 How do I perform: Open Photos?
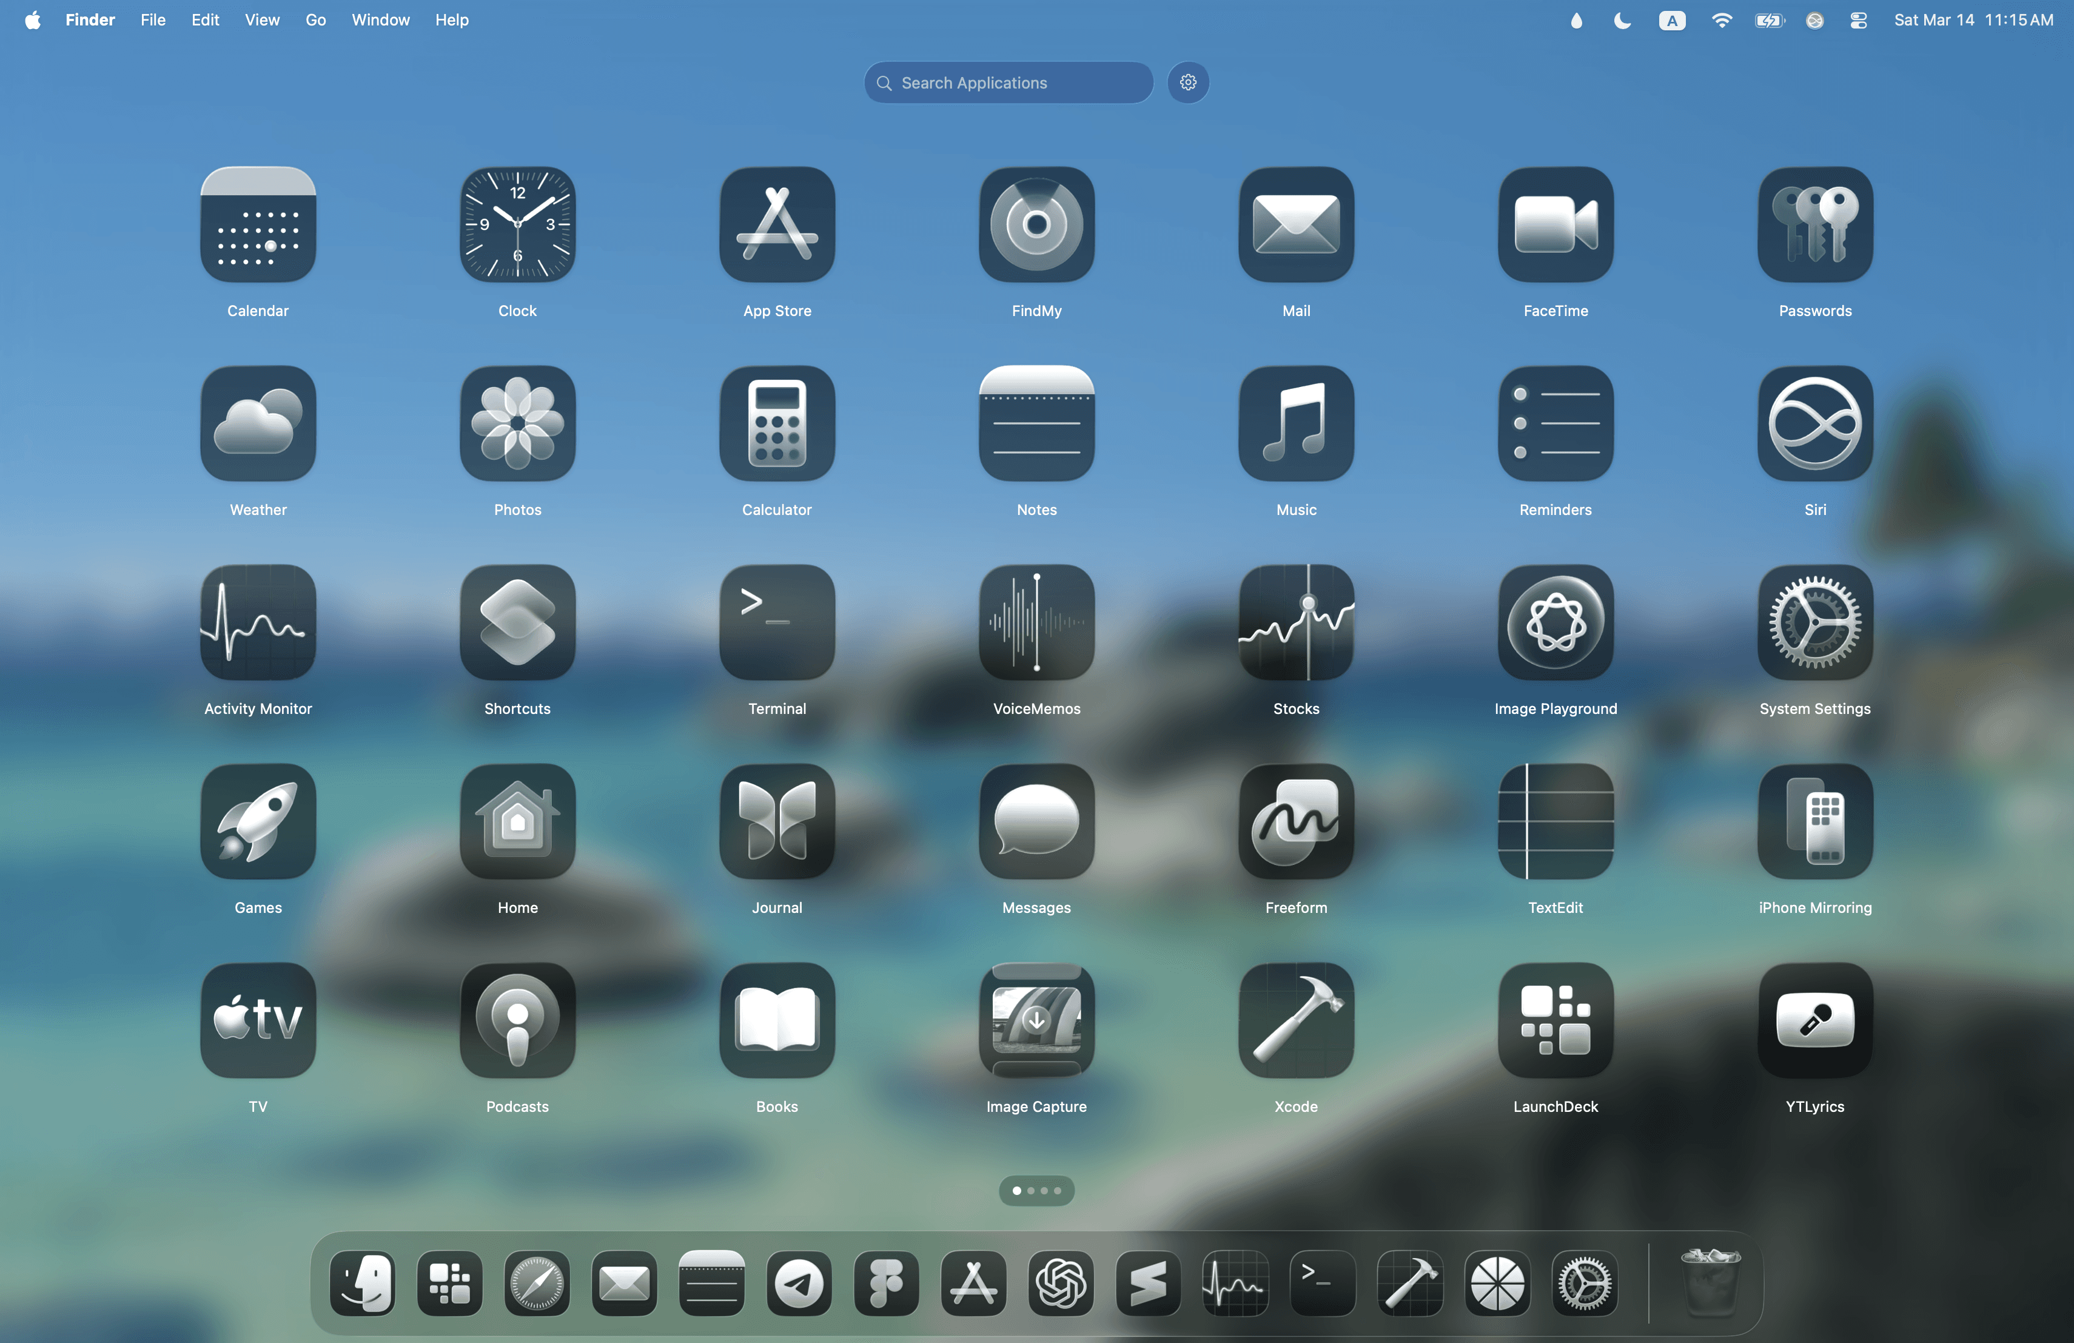tap(518, 423)
